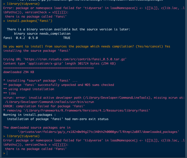Click the binary version number 0.4.2
Image resolution: width=187 pixels, height=158 pixels.
pyautogui.click(x=21, y=38)
